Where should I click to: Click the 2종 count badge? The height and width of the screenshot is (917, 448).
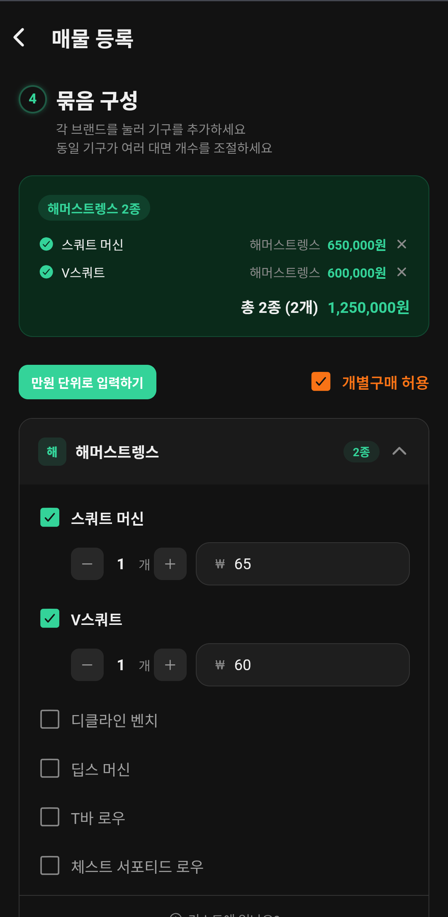[x=361, y=452]
